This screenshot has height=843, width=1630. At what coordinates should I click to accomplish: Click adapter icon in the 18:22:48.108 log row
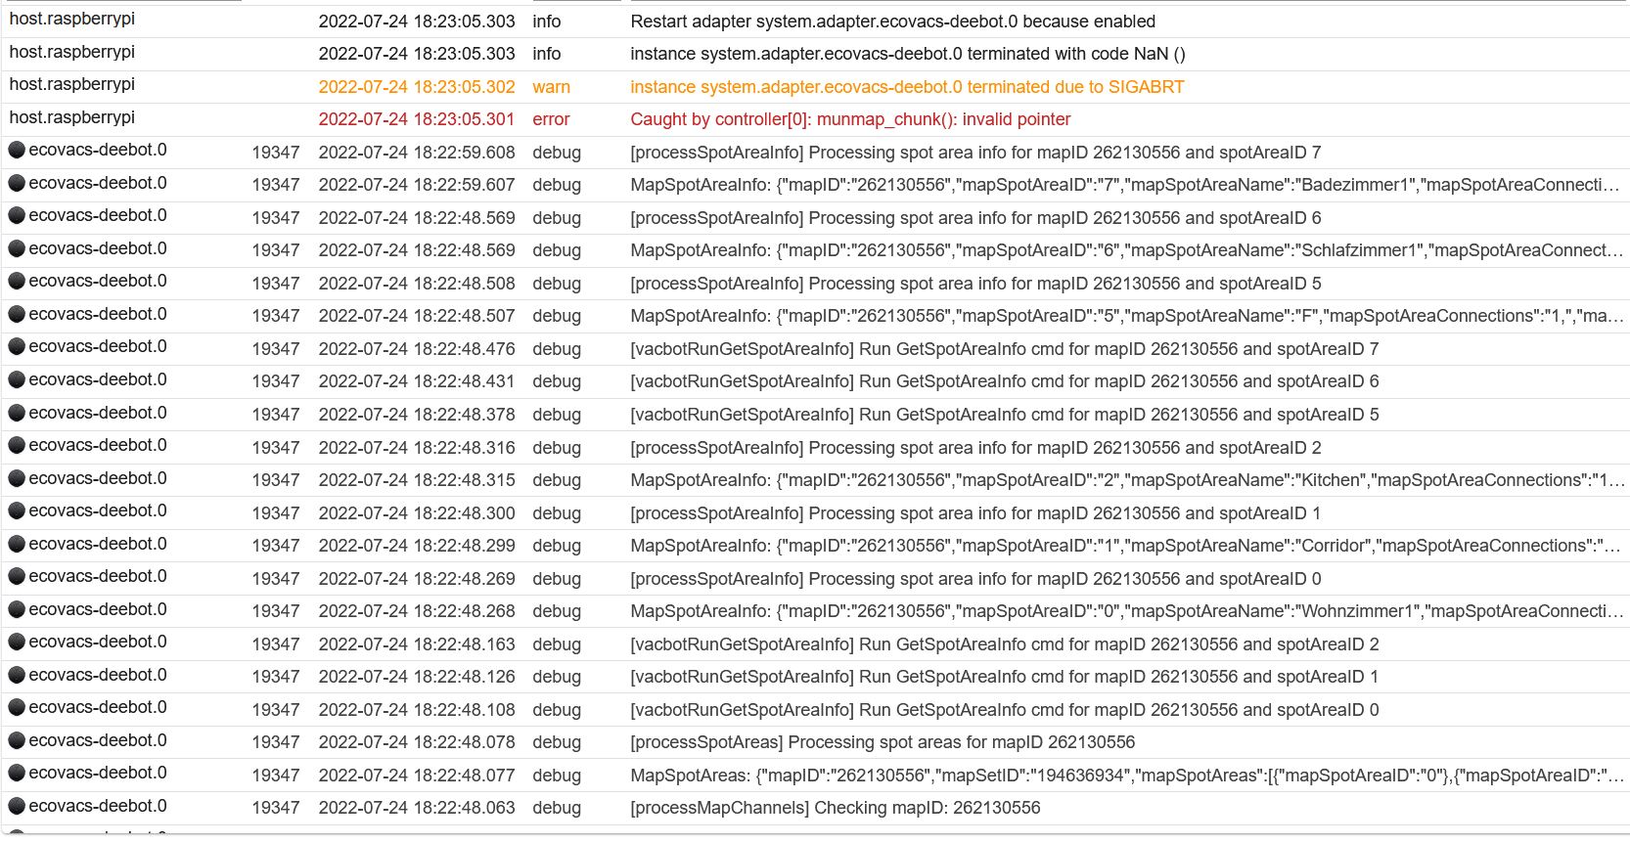pyautogui.click(x=17, y=707)
